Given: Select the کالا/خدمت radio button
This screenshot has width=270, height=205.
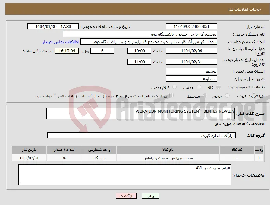Looking at the screenshot, I should [174, 87].
